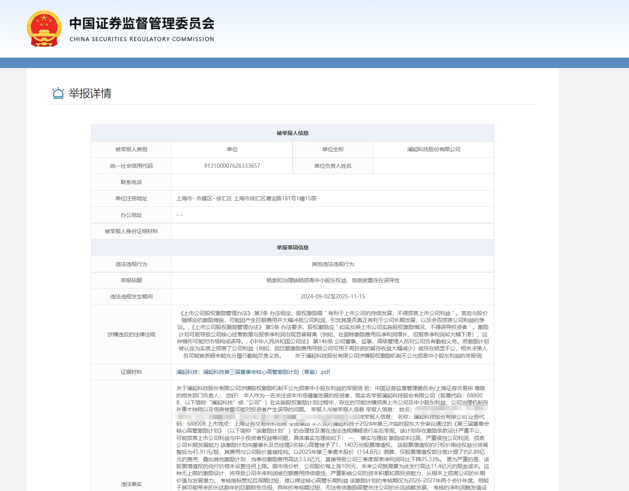Screen dimensions: 629x491
Task: Click the 办公地址 label cell
Action: point(131,215)
